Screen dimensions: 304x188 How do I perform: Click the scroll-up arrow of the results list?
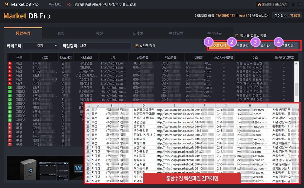coord(296,63)
